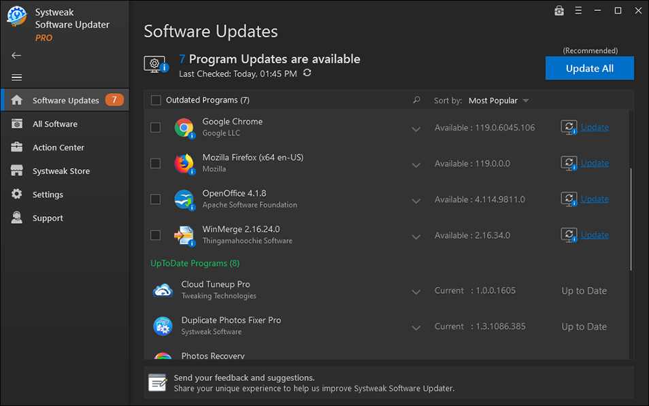This screenshot has height=406, width=649.
Task: Check the Outdated Programs select-all checkbox
Action: [x=156, y=99]
